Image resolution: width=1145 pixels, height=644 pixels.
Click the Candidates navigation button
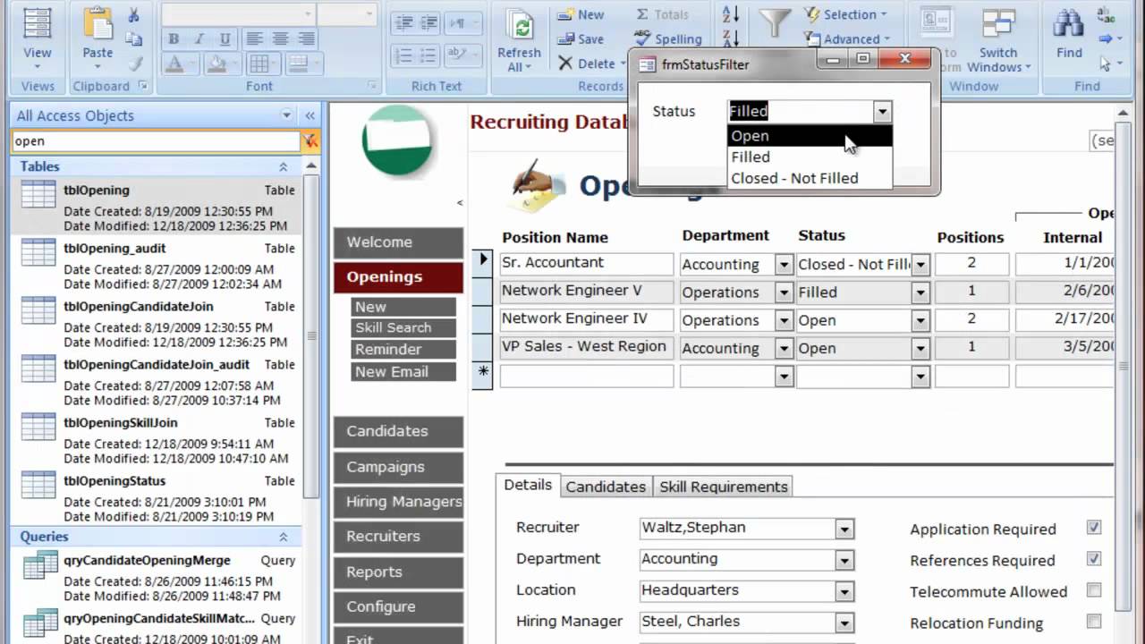point(398,431)
